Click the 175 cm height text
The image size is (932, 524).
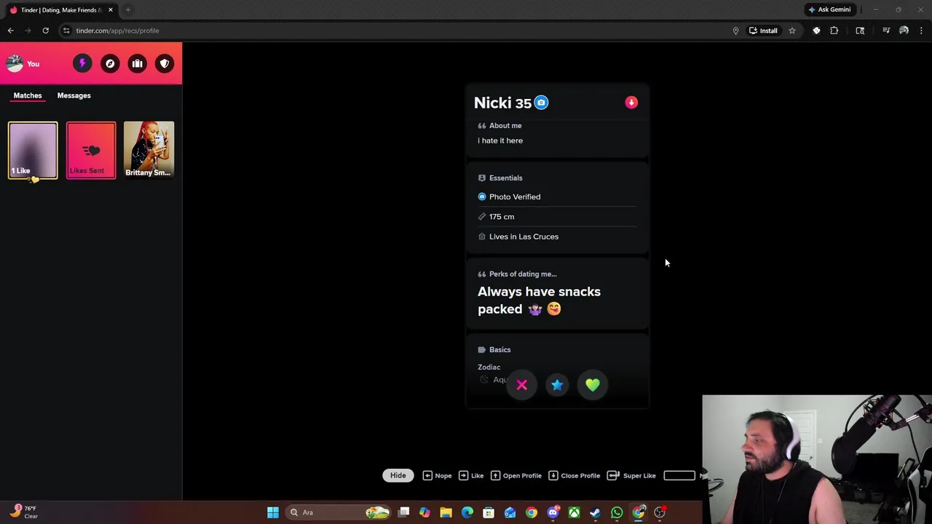coord(502,216)
